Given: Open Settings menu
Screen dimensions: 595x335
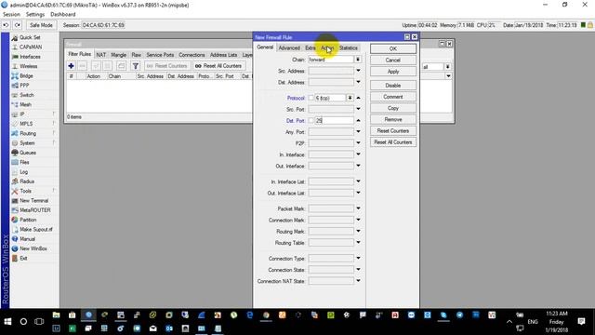Looking at the screenshot, I should (x=35, y=15).
